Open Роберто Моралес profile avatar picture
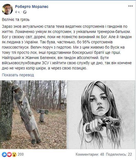Screen dimensions: 136x160 (7, 9)
